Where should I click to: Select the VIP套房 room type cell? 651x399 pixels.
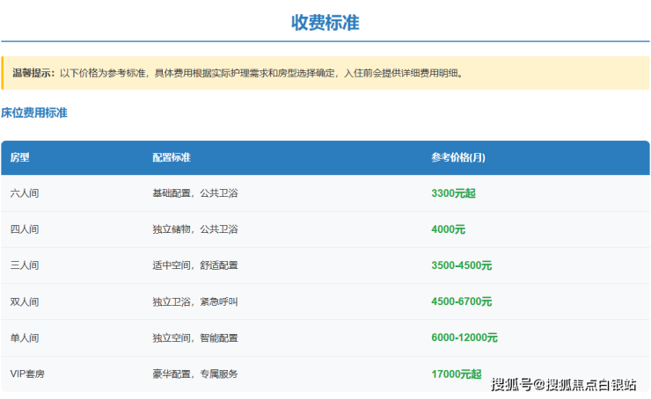(x=27, y=374)
